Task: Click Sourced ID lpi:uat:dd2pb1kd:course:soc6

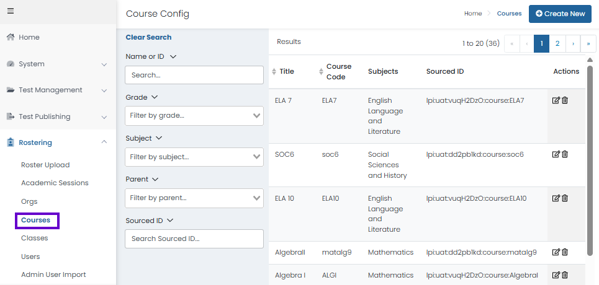Action: click(475, 154)
